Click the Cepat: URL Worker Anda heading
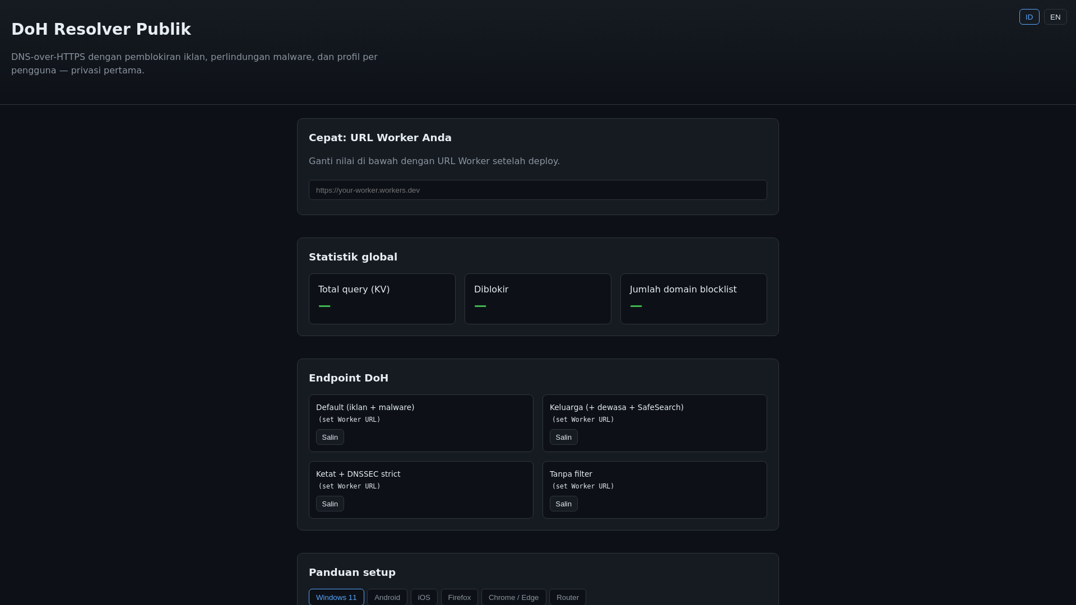This screenshot has height=605, width=1076. [x=380, y=138]
